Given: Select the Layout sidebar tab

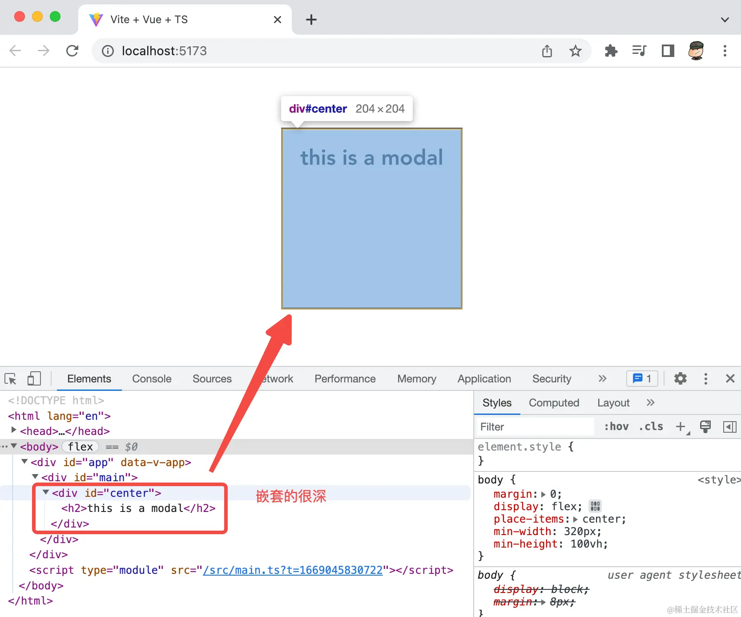Looking at the screenshot, I should pos(613,403).
